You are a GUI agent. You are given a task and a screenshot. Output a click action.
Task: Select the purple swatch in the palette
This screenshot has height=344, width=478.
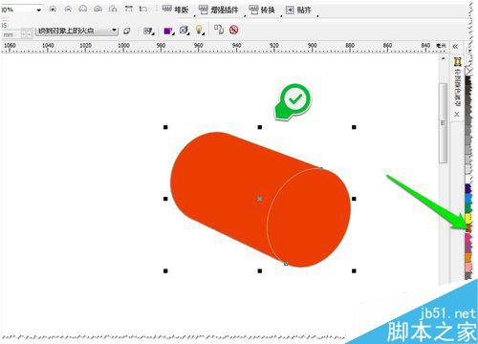(x=467, y=247)
